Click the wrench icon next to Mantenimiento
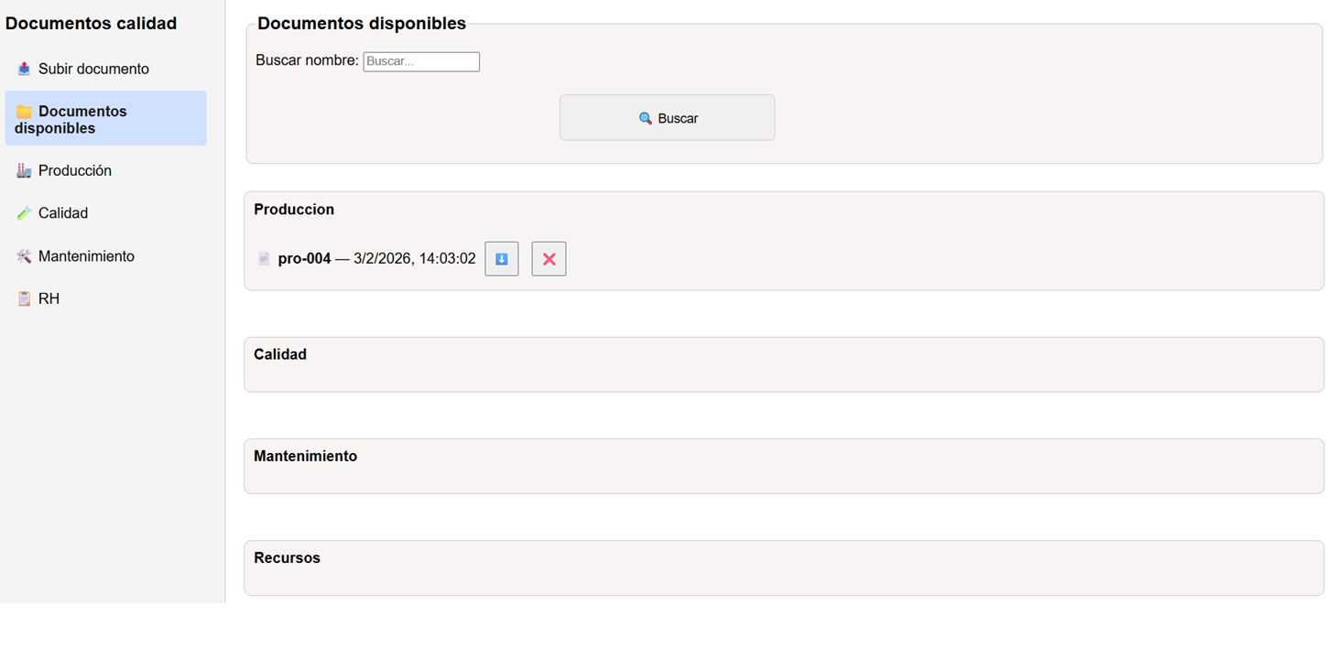Image resolution: width=1327 pixels, height=659 pixels. 24,255
